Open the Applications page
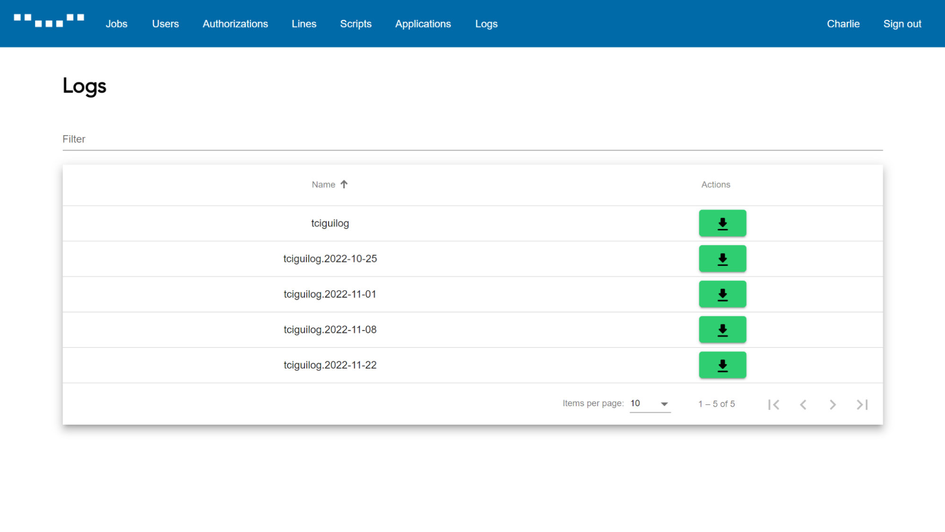 [423, 24]
